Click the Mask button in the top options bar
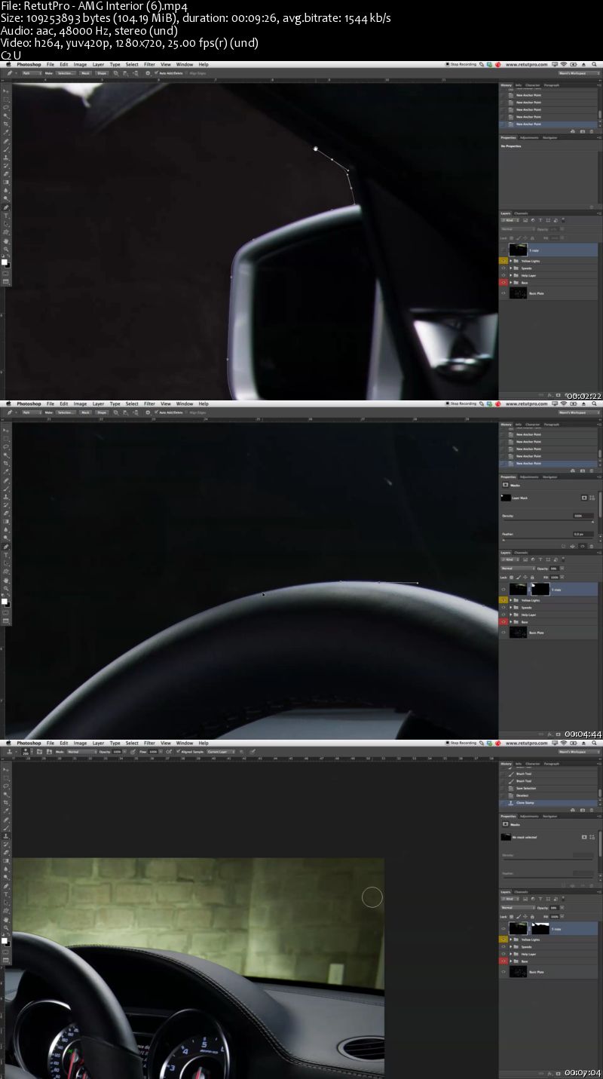 [x=85, y=74]
